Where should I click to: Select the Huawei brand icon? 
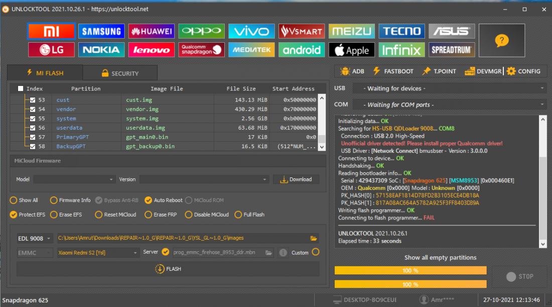152,31
